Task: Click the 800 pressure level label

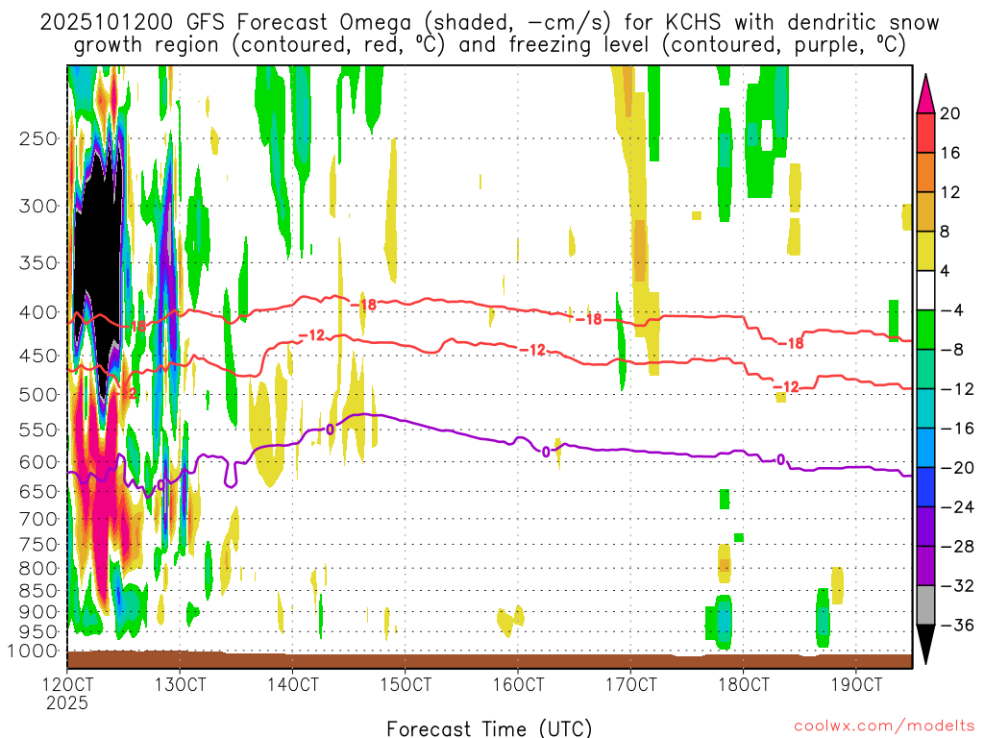Action: click(38, 569)
